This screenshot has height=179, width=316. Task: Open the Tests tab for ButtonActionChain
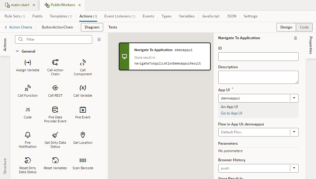point(113,27)
